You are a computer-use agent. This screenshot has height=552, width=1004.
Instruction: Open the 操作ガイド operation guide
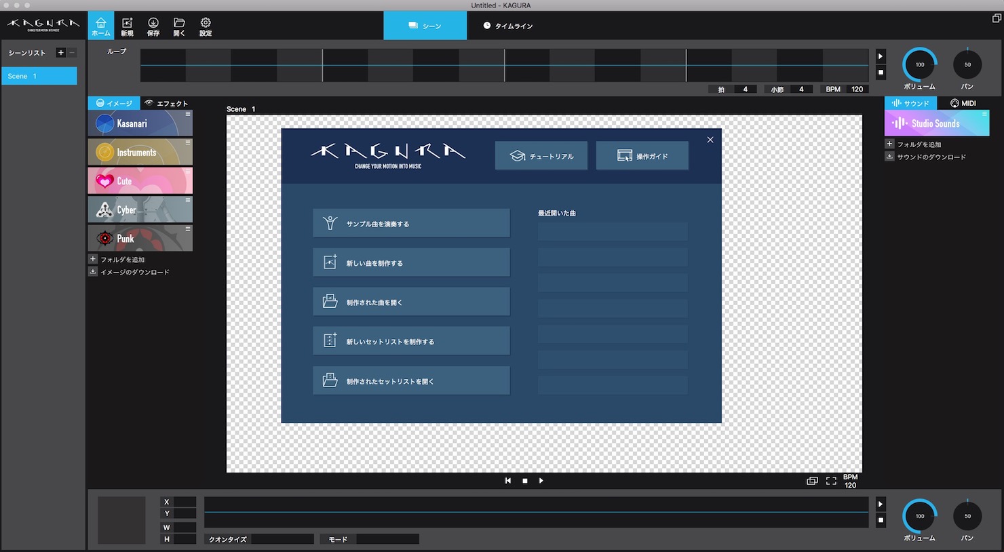642,156
